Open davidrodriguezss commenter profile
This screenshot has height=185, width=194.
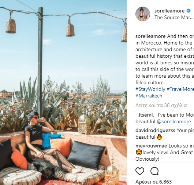(155, 131)
